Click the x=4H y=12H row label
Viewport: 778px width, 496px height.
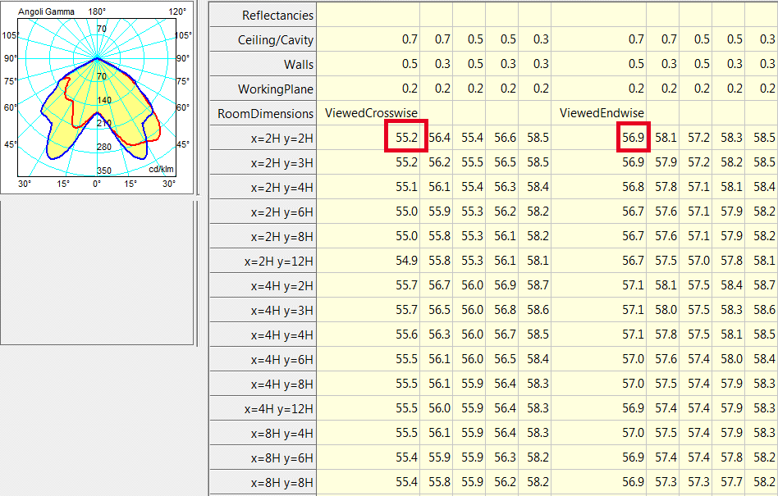278,408
